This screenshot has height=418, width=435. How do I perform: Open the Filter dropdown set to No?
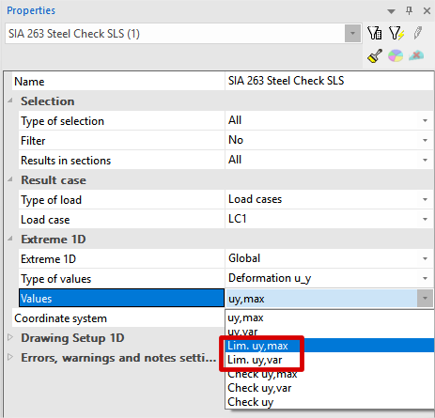(x=425, y=140)
